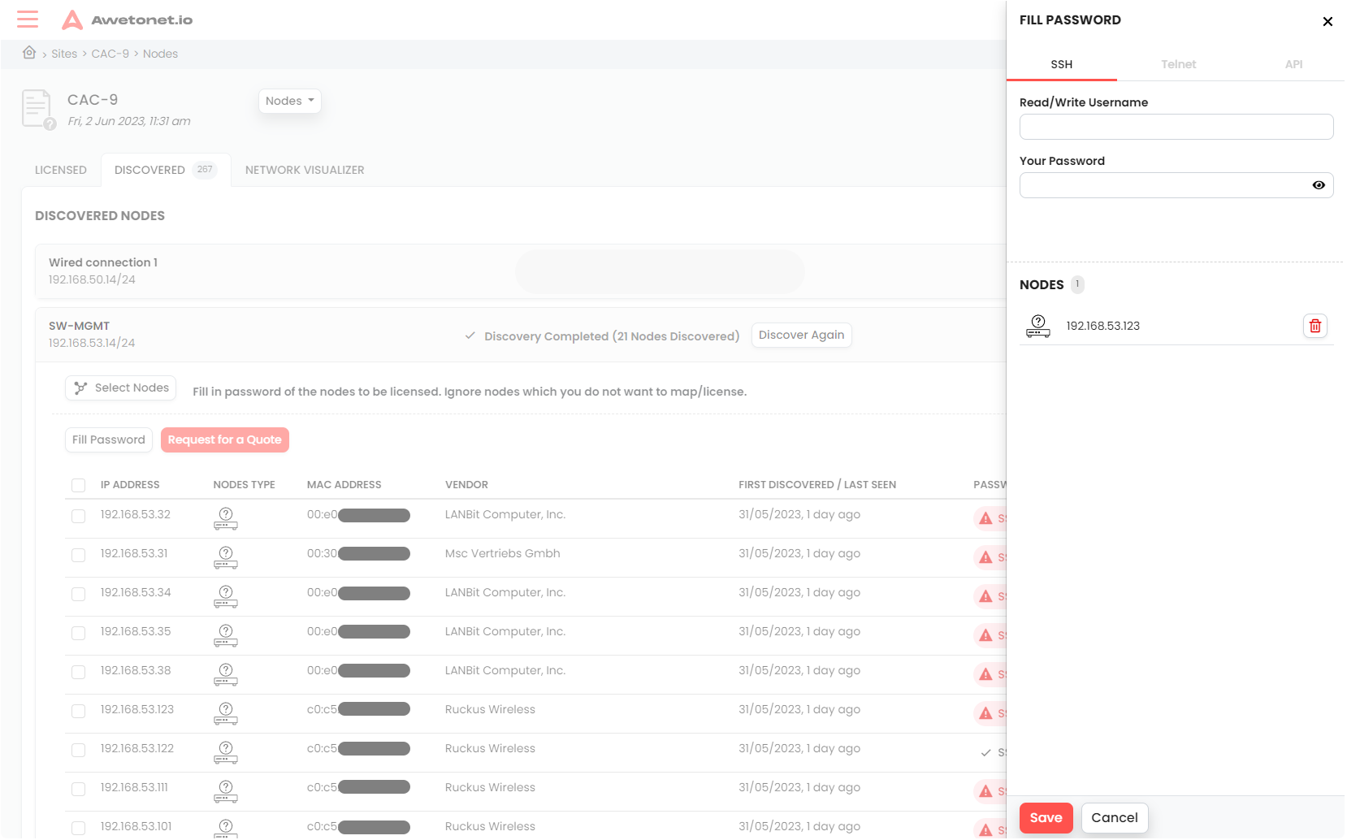Click the node type icon for 192.168.53.34
Screen dimensions: 1347x840
tap(226, 596)
